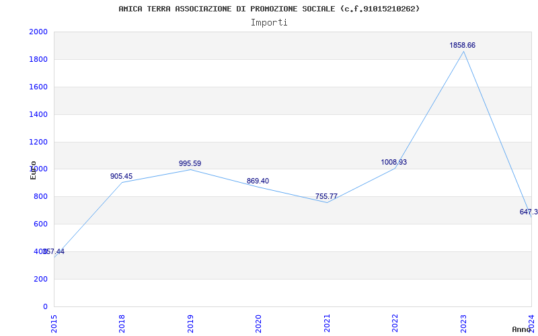Click the 1600 y-axis tick label
The height and width of the screenshot is (336, 538).
[38, 87]
